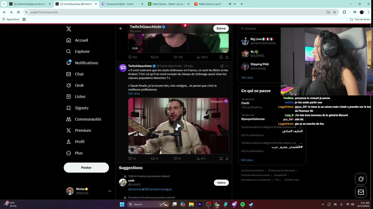
Task: Share the post with 87 k views
Action: (227, 158)
